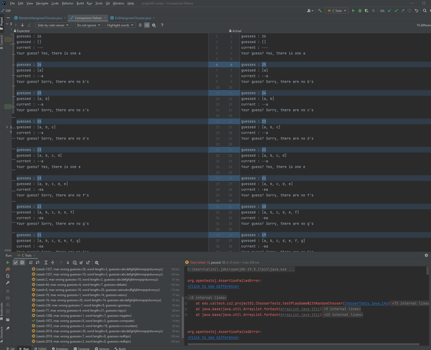
Task: Open the Highlight words dropdown
Action: click(x=120, y=25)
